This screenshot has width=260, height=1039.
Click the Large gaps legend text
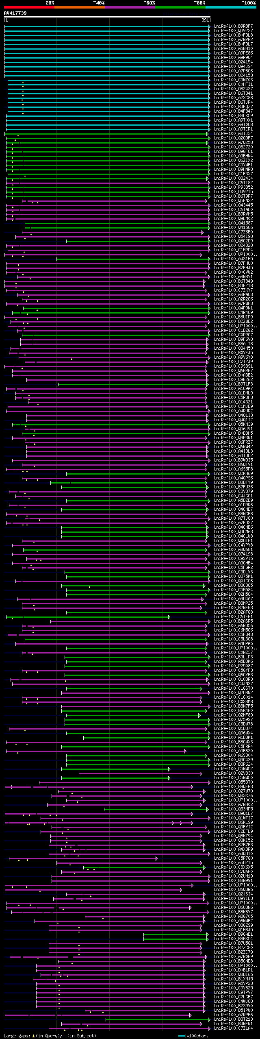click(50, 1036)
